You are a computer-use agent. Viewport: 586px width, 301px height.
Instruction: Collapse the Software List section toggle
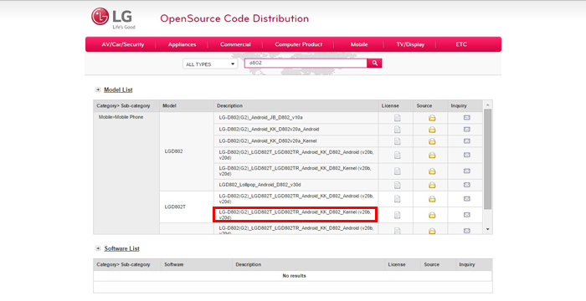[98, 248]
